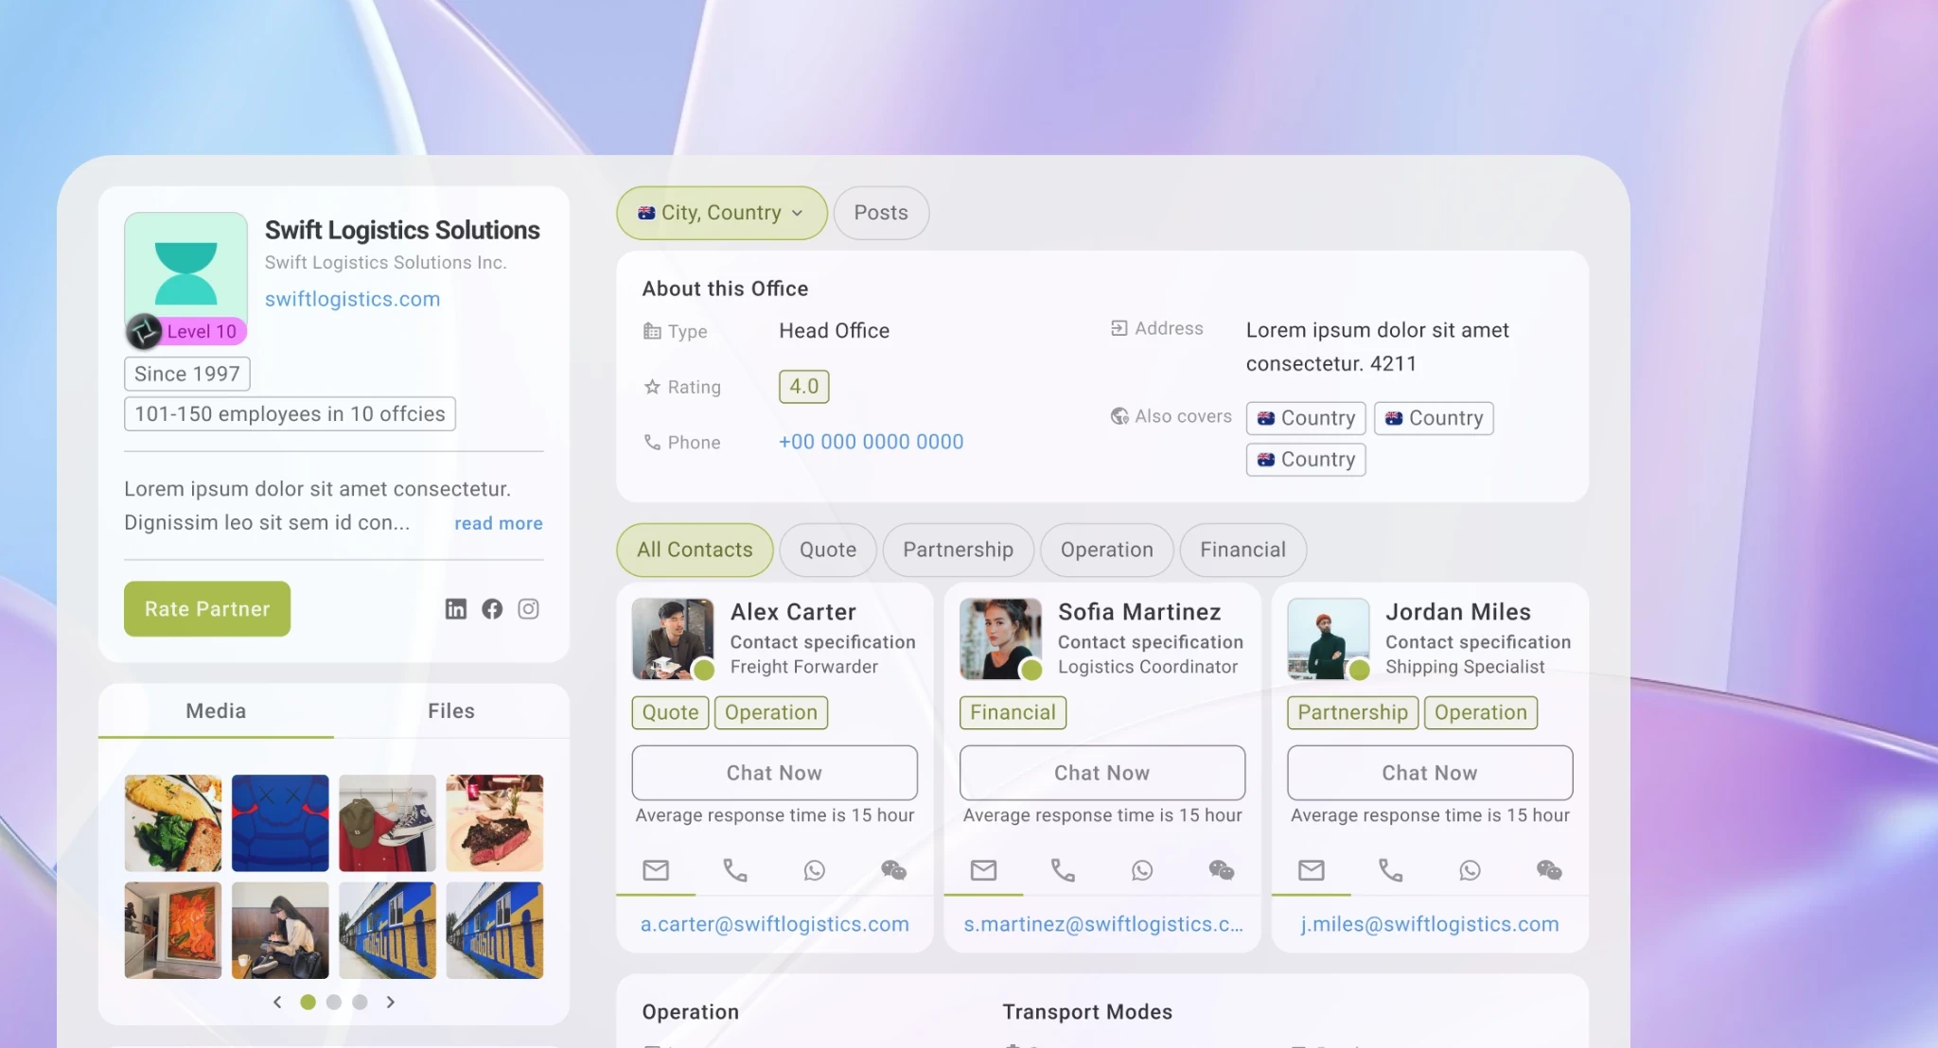Switch to the Posts tab

coord(881,213)
